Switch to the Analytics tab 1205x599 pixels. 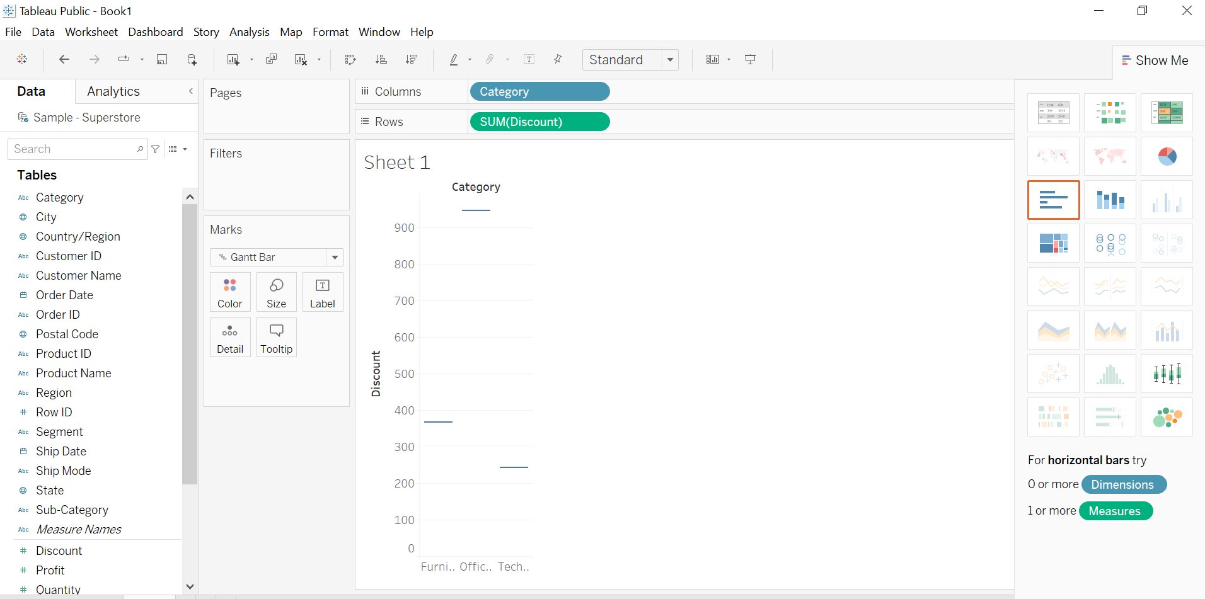113,91
